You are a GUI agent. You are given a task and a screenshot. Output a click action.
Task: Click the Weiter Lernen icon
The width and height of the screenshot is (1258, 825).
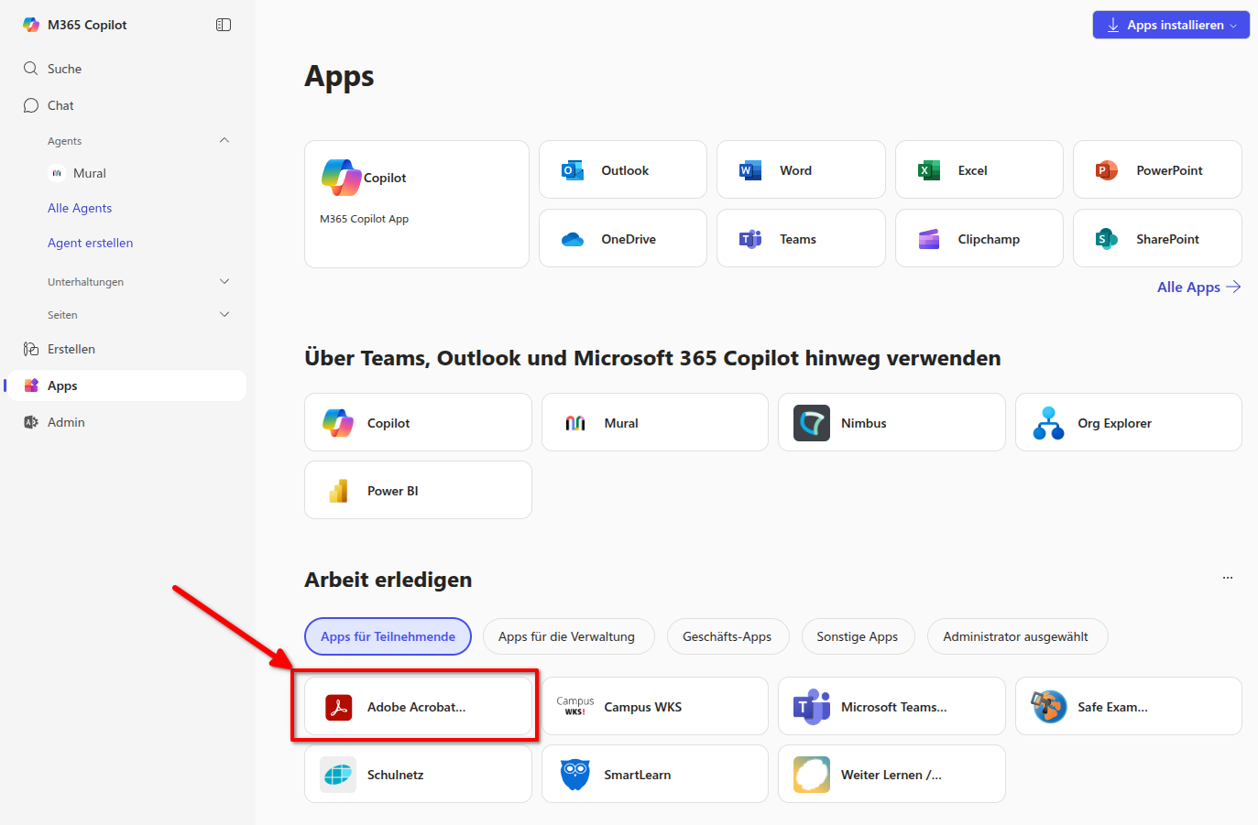pos(812,775)
